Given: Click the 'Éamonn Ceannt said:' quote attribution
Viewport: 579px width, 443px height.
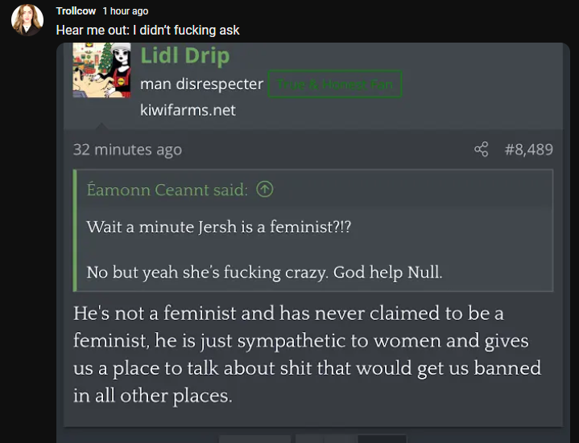Looking at the screenshot, I should 167,190.
